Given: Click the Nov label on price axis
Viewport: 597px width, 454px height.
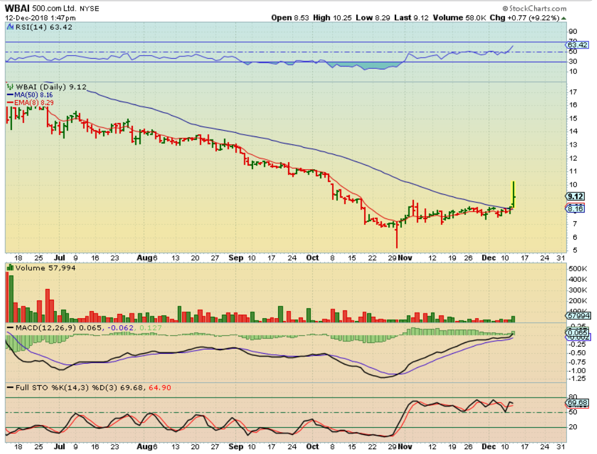Looking at the screenshot, I should click(x=406, y=259).
